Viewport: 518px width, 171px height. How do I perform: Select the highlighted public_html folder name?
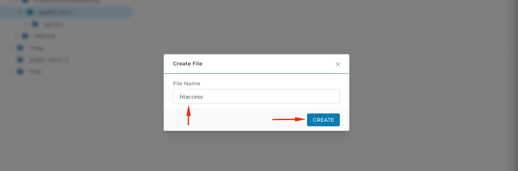[x=56, y=12]
